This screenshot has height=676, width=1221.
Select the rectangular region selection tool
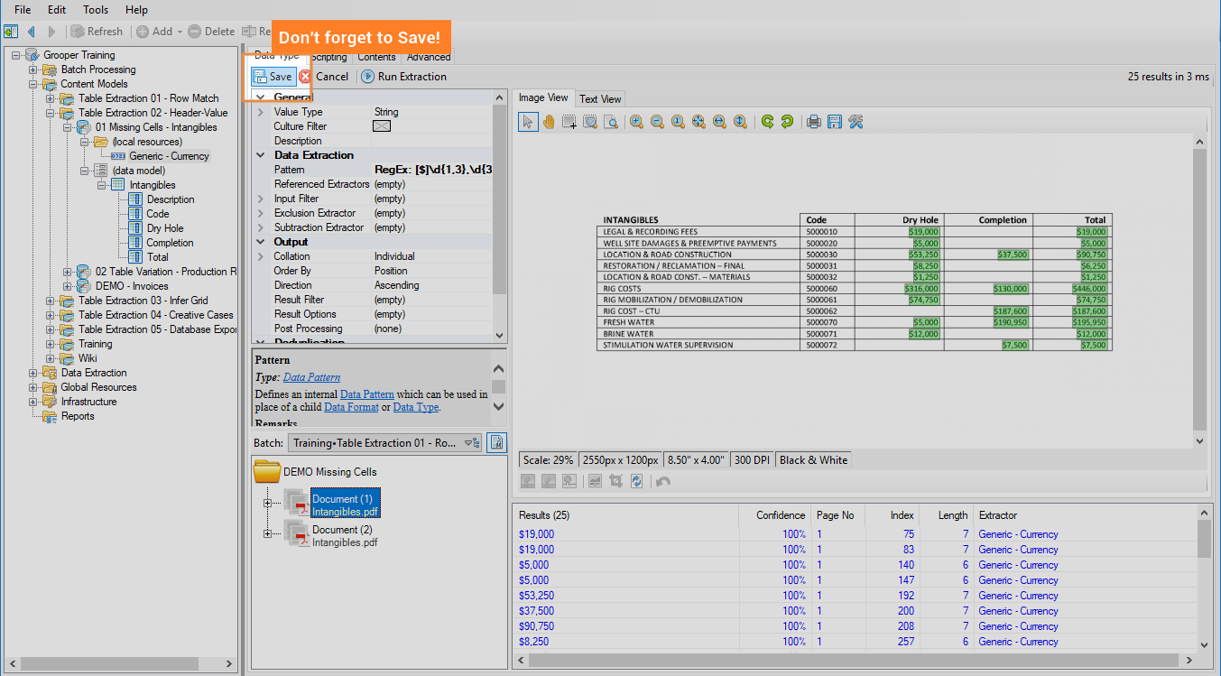coord(569,122)
